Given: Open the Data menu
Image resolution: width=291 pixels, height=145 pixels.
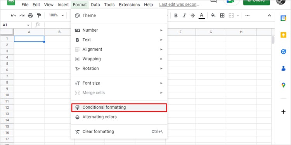Looking at the screenshot, I should tap(95, 5).
